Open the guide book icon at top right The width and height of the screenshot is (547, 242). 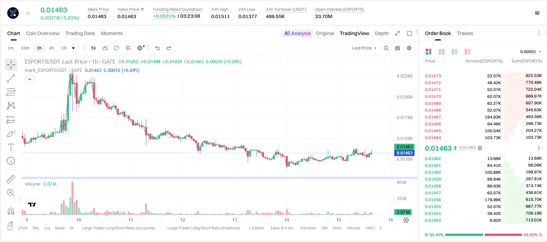pyautogui.click(x=537, y=13)
